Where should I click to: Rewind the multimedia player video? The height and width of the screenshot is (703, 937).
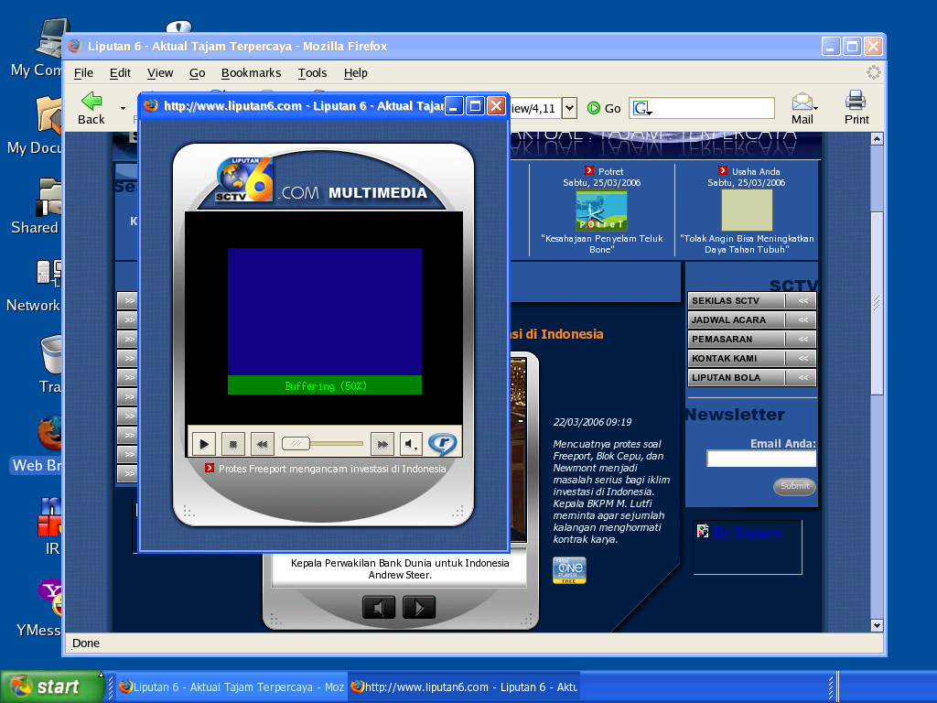point(262,444)
